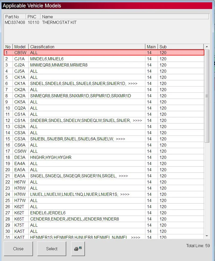The width and height of the screenshot is (215, 261).
Task: Select the CS2A row
Action: 104,127
